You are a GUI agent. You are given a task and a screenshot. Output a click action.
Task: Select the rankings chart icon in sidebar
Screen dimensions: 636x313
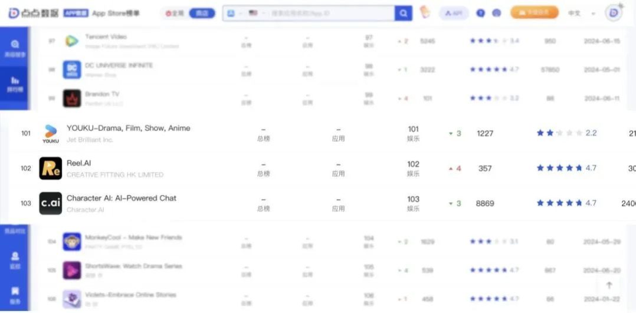coord(15,81)
